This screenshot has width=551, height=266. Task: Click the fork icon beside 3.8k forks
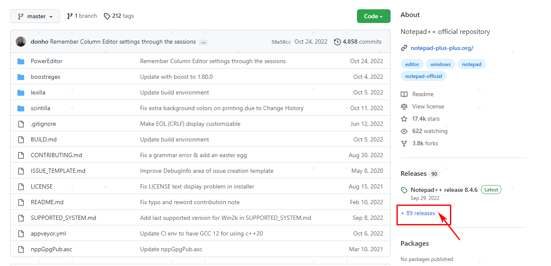(404, 143)
